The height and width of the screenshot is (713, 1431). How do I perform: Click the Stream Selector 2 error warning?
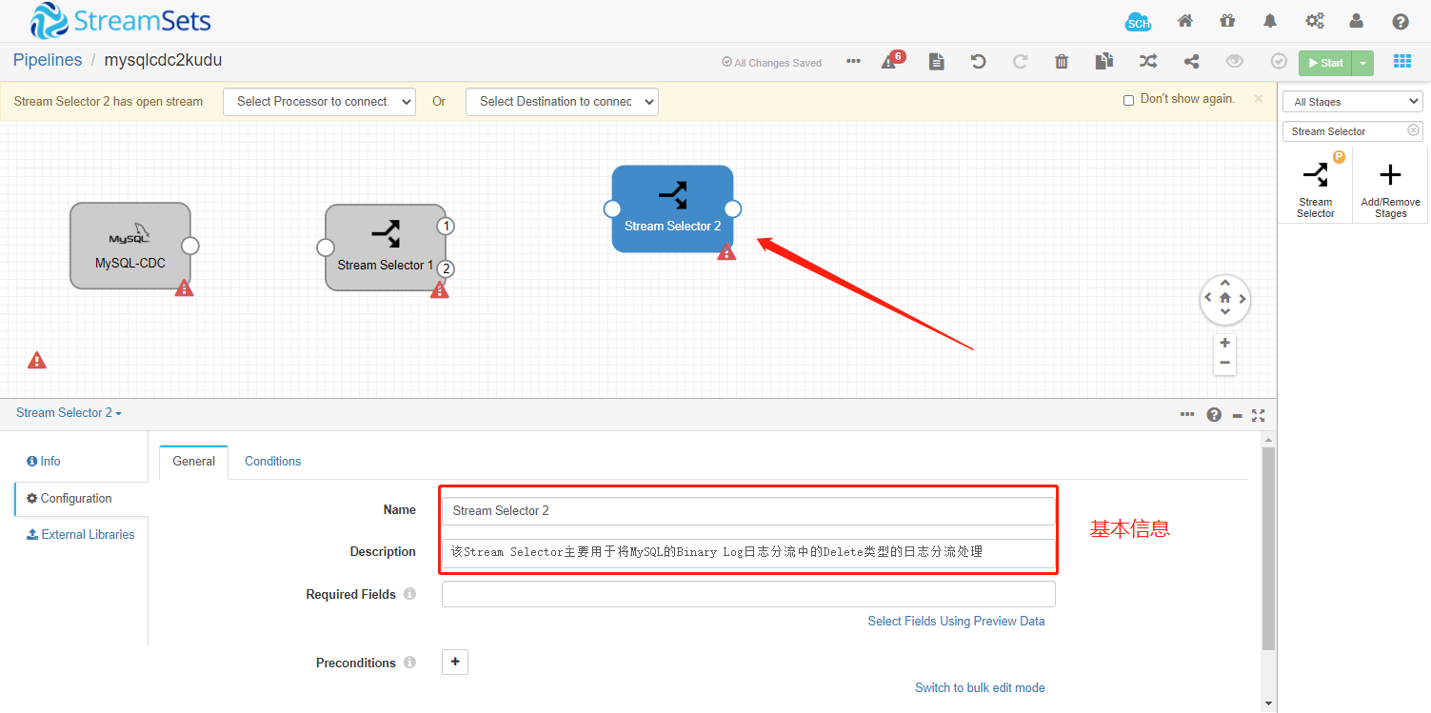click(726, 251)
